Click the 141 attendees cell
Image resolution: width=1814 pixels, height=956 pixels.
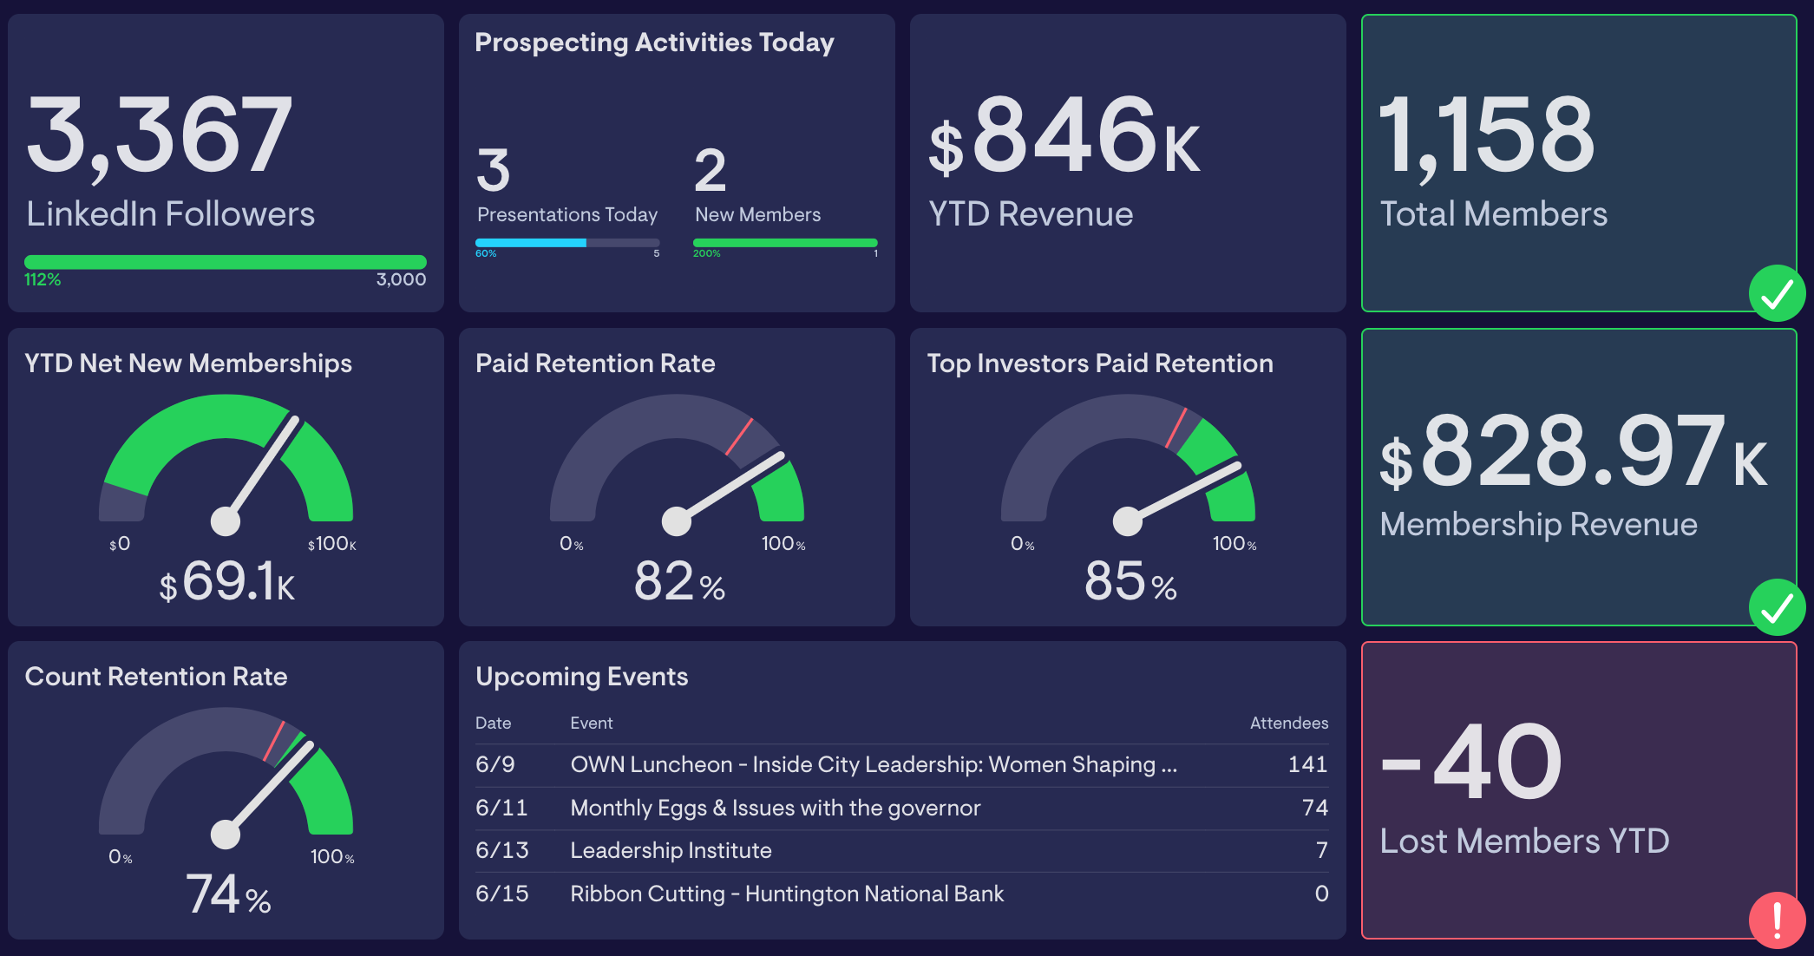[x=1307, y=764]
